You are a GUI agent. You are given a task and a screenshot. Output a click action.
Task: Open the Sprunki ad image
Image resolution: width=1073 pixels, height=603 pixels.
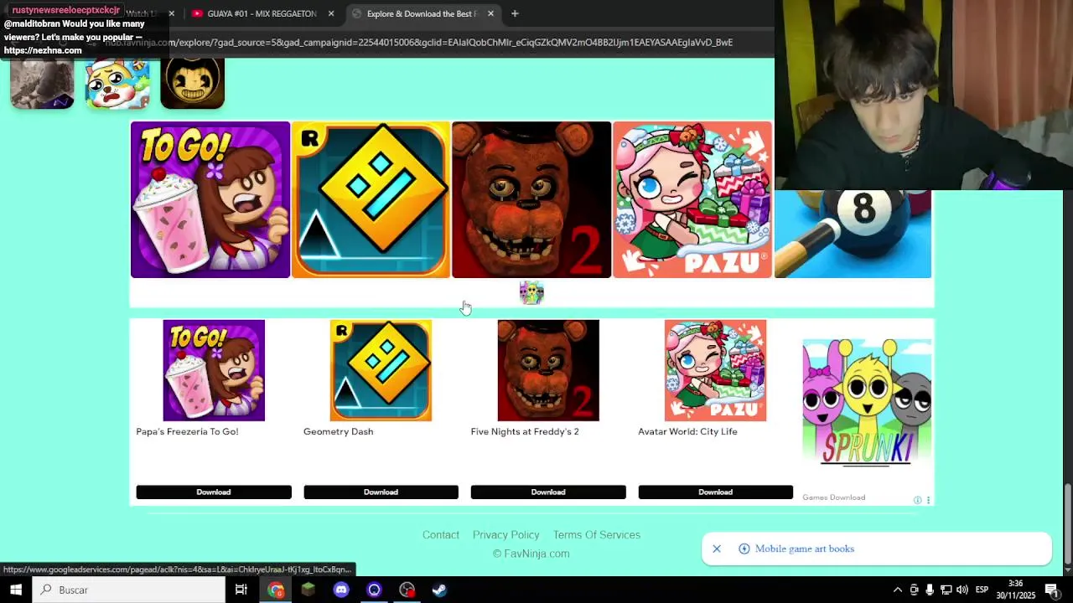click(867, 402)
